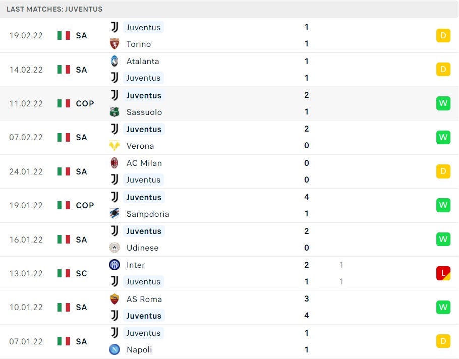Click the Last Matches: Juventus header
This screenshot has width=459, height=359.
tap(54, 9)
